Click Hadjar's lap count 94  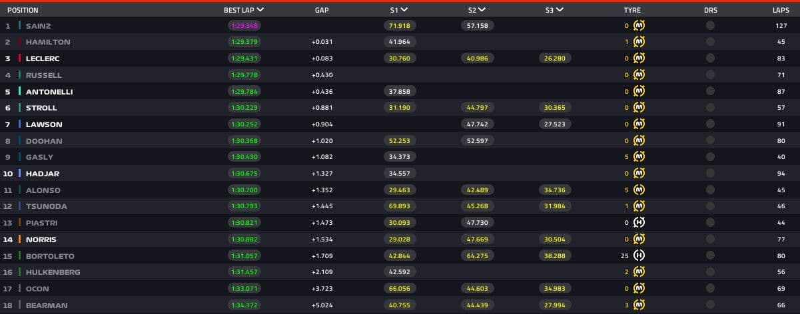(780, 174)
